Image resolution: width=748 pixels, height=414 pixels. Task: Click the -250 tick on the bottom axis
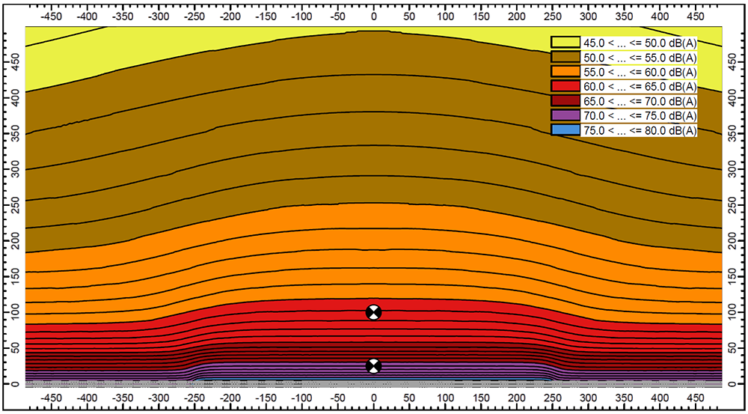[194, 399]
